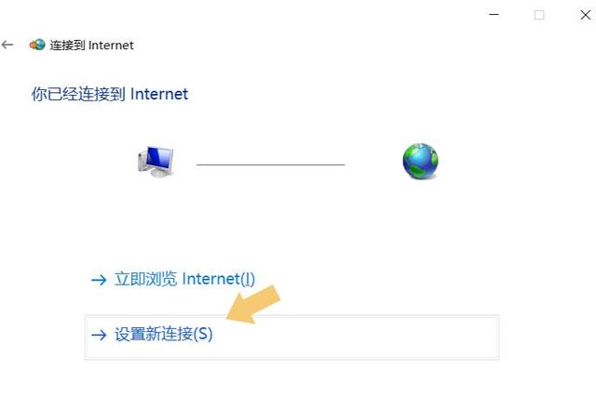The image size is (596, 397).
Task: Click the disabled maximize window button
Action: [539, 15]
